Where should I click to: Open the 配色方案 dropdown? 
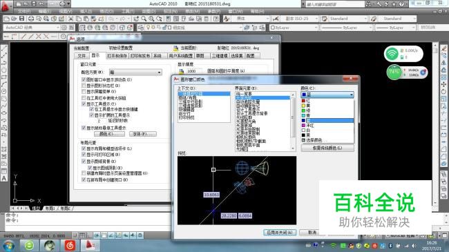pyautogui.click(x=135, y=72)
